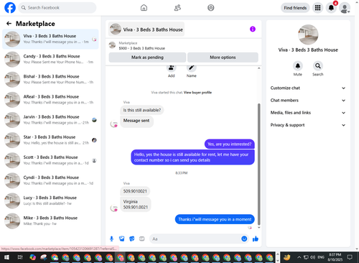Click the listing thumbnail in right panel
This screenshot has width=359, height=263.
[x=308, y=34]
